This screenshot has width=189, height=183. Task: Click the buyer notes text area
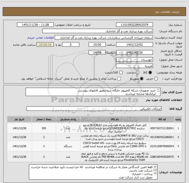pos(93,172)
